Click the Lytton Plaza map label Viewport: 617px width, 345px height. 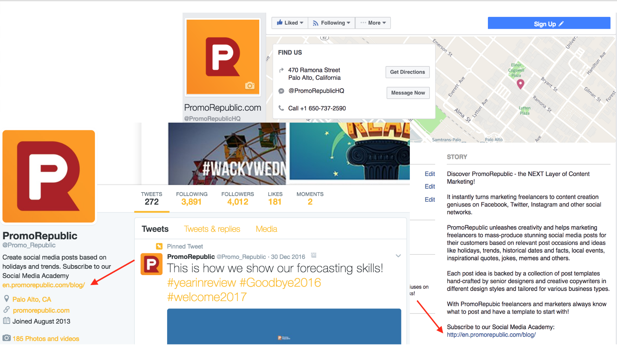tap(524, 110)
